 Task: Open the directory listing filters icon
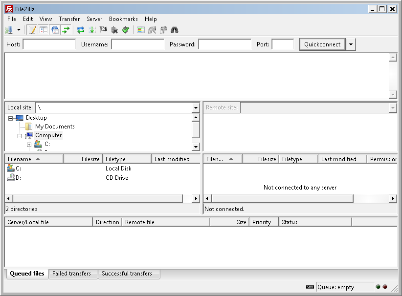(141, 30)
